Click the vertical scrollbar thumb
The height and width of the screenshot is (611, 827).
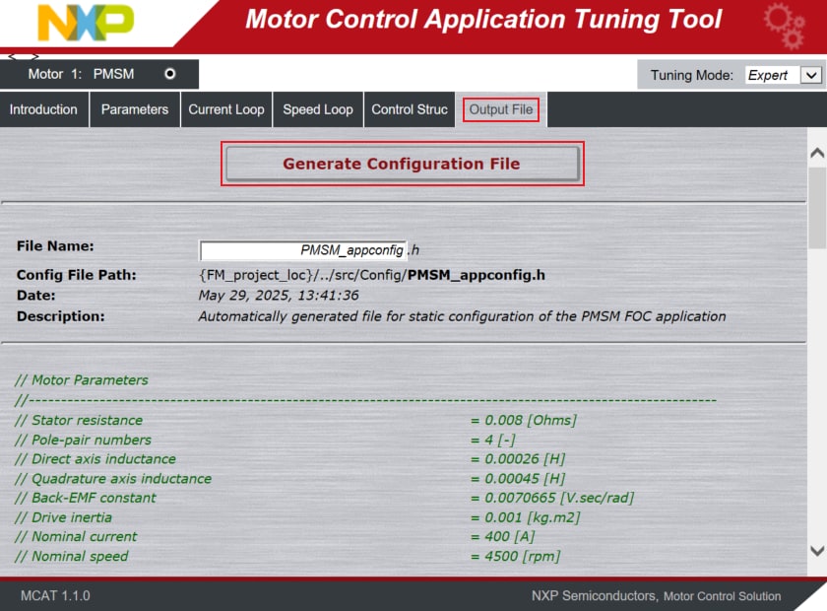[x=816, y=207]
